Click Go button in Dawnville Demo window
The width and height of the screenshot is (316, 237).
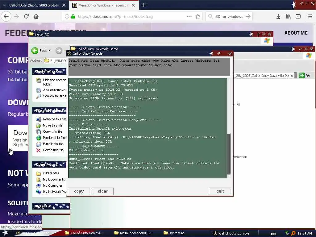click(x=305, y=75)
